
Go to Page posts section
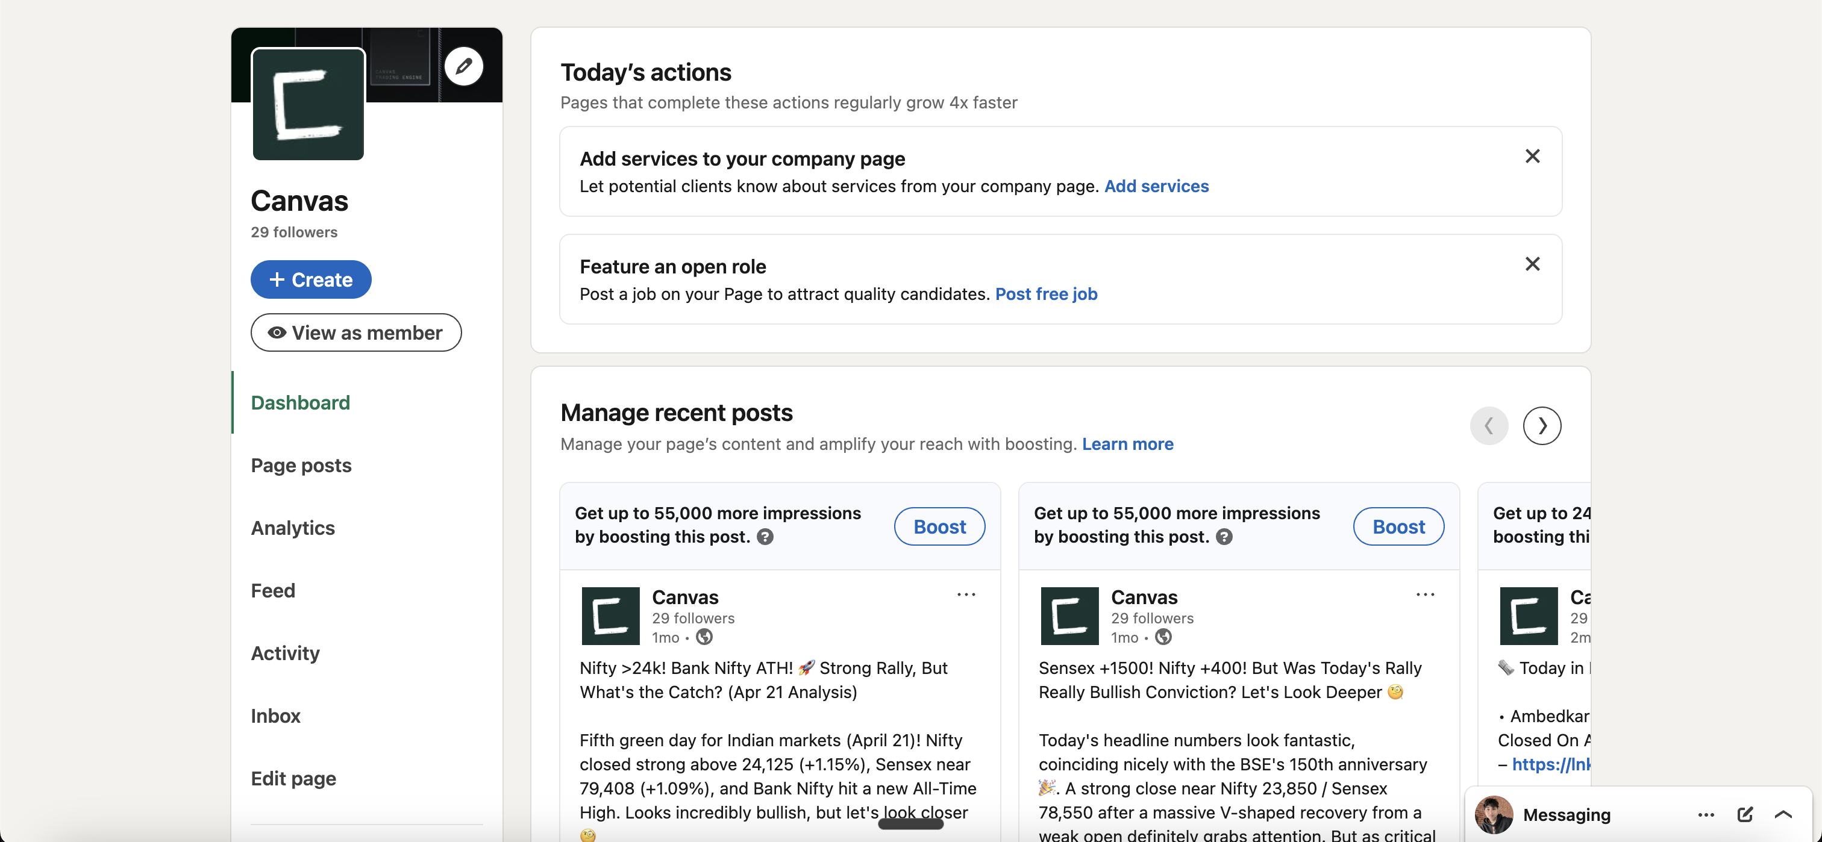click(x=301, y=465)
